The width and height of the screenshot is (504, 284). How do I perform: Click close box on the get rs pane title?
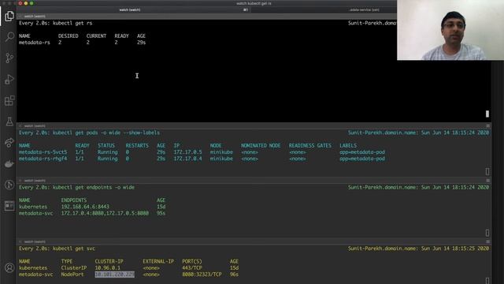tap(20, 16)
